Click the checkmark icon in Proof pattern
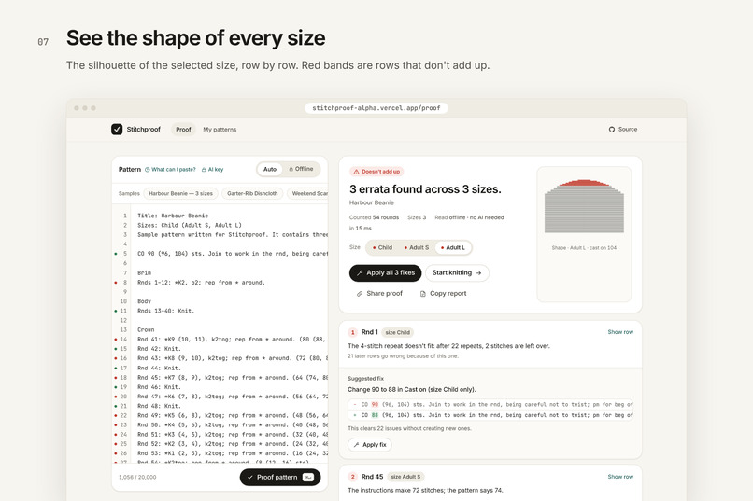This screenshot has width=753, height=501. (x=249, y=478)
